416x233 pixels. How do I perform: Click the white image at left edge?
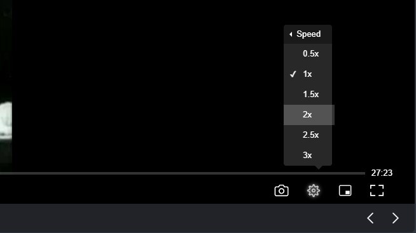pos(6,121)
